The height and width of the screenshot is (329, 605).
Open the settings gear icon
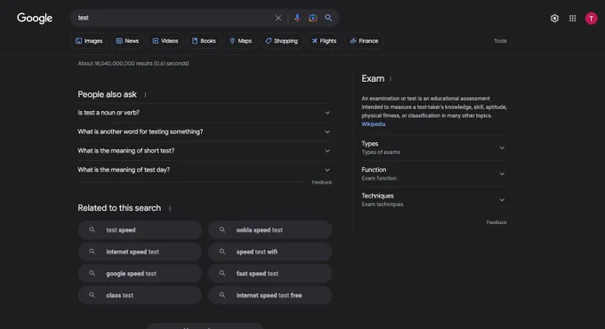point(554,18)
